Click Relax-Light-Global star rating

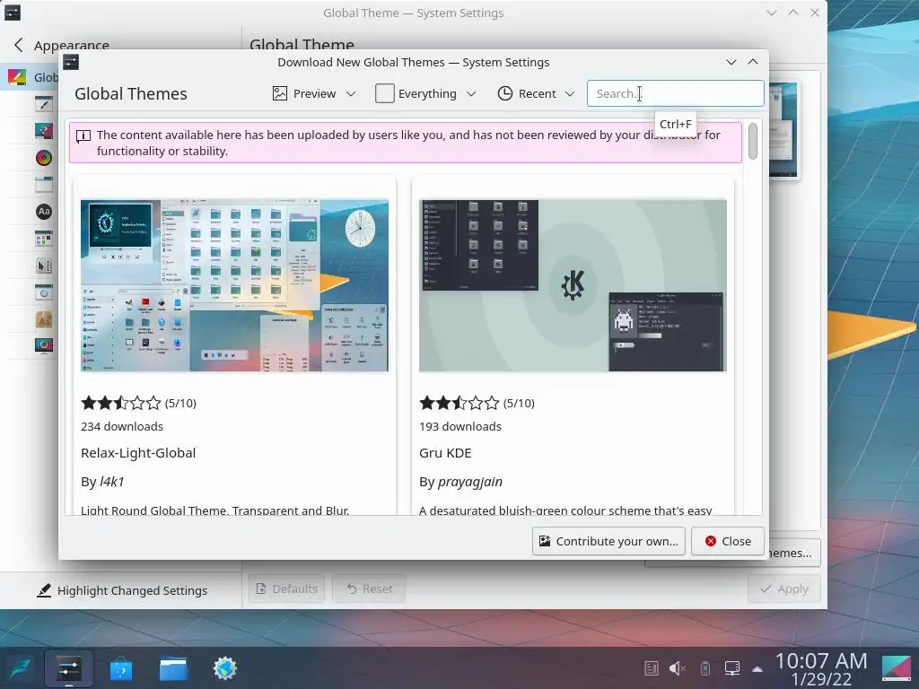[x=121, y=403]
